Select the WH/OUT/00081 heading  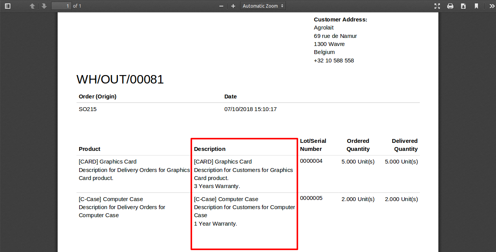(120, 79)
